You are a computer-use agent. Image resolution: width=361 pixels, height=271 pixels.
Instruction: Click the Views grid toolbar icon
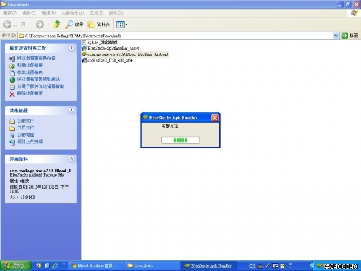[x=120, y=24]
